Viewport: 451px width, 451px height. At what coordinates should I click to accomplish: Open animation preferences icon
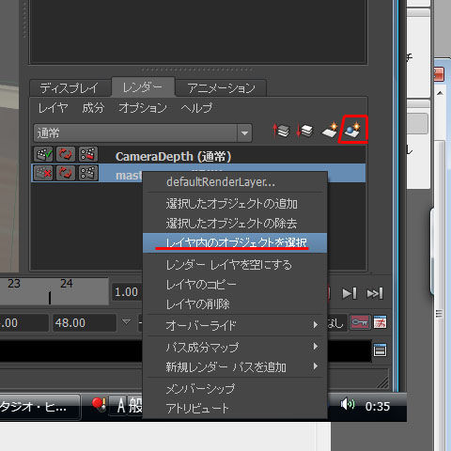(381, 322)
